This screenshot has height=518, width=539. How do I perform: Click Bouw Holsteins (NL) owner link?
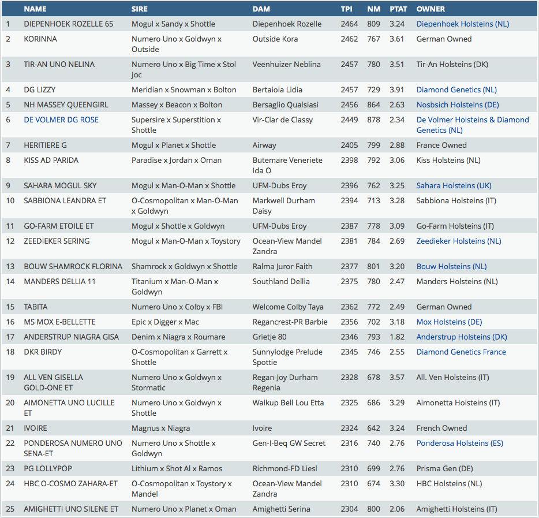(x=451, y=267)
